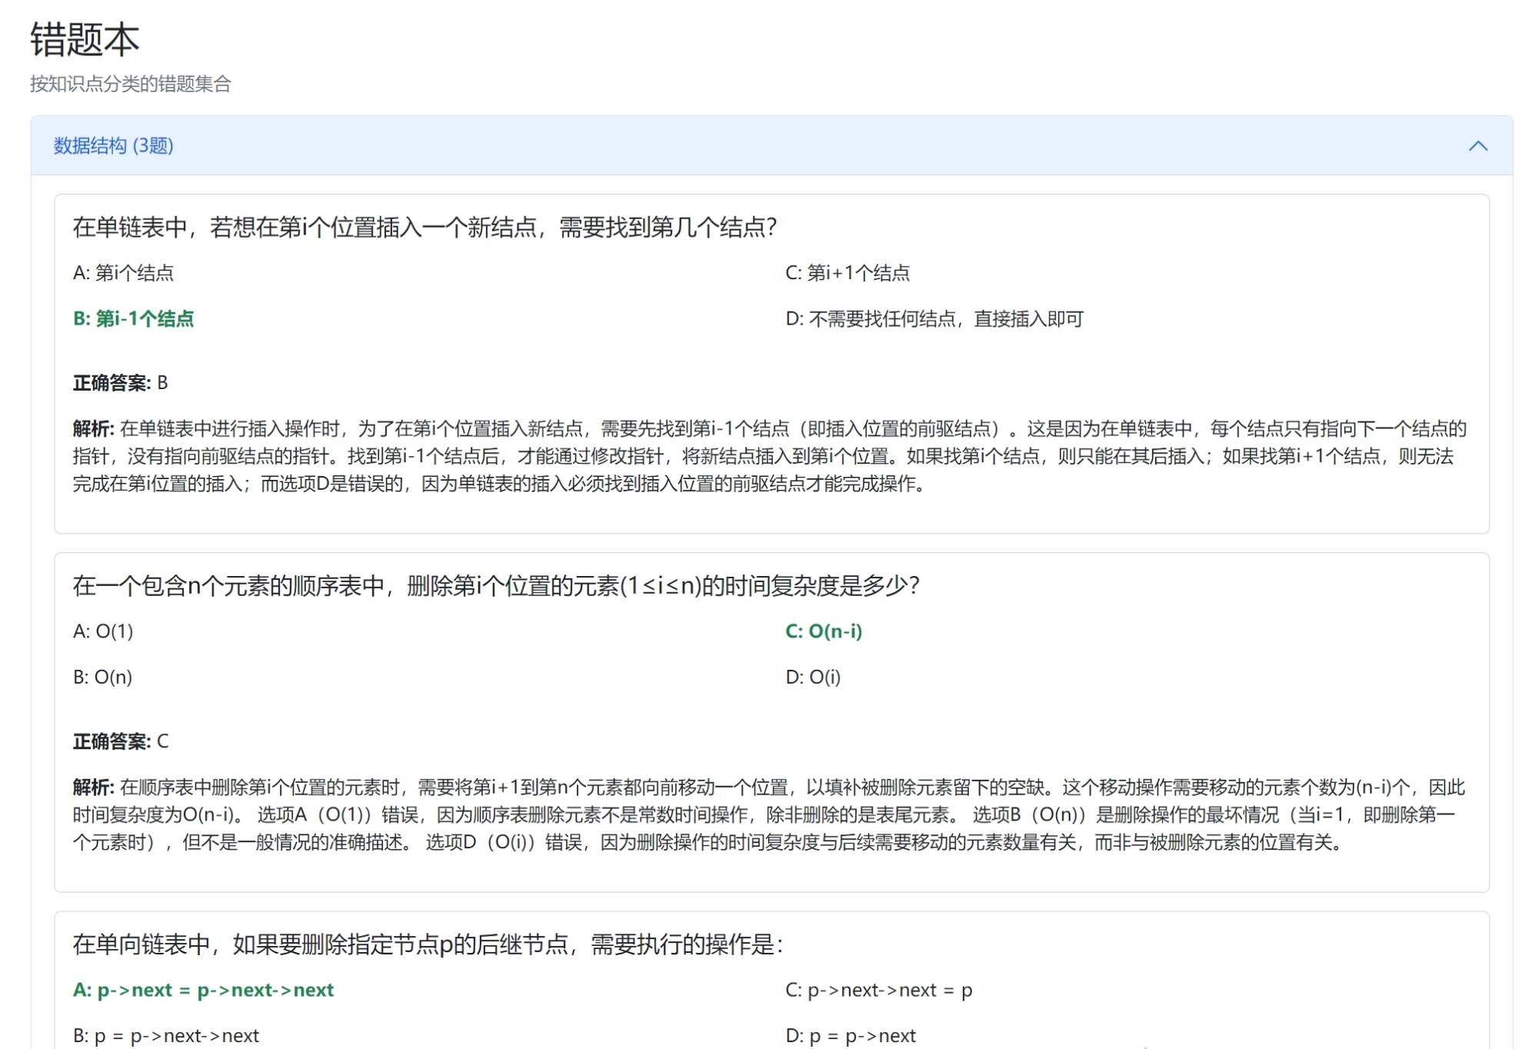The width and height of the screenshot is (1538, 1049).
Task: Collapse the 数据结构 section chevron
Action: tap(1477, 146)
